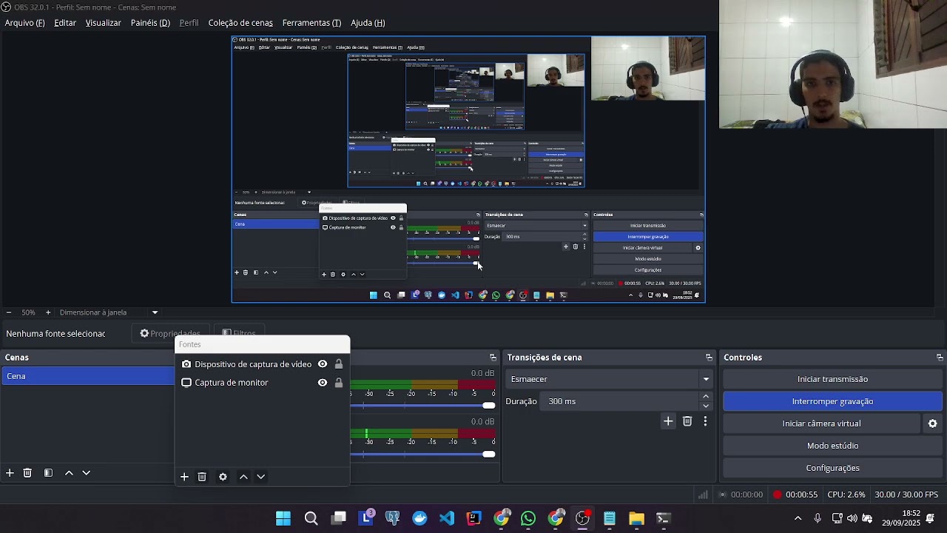Open source properties gear in Fontes panel

(x=223, y=477)
